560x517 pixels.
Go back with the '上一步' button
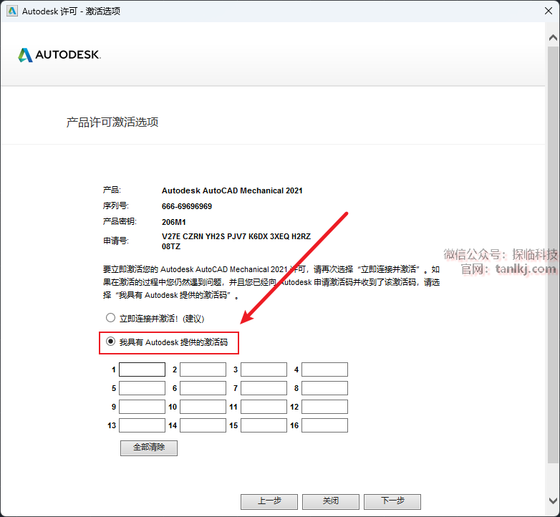[269, 501]
